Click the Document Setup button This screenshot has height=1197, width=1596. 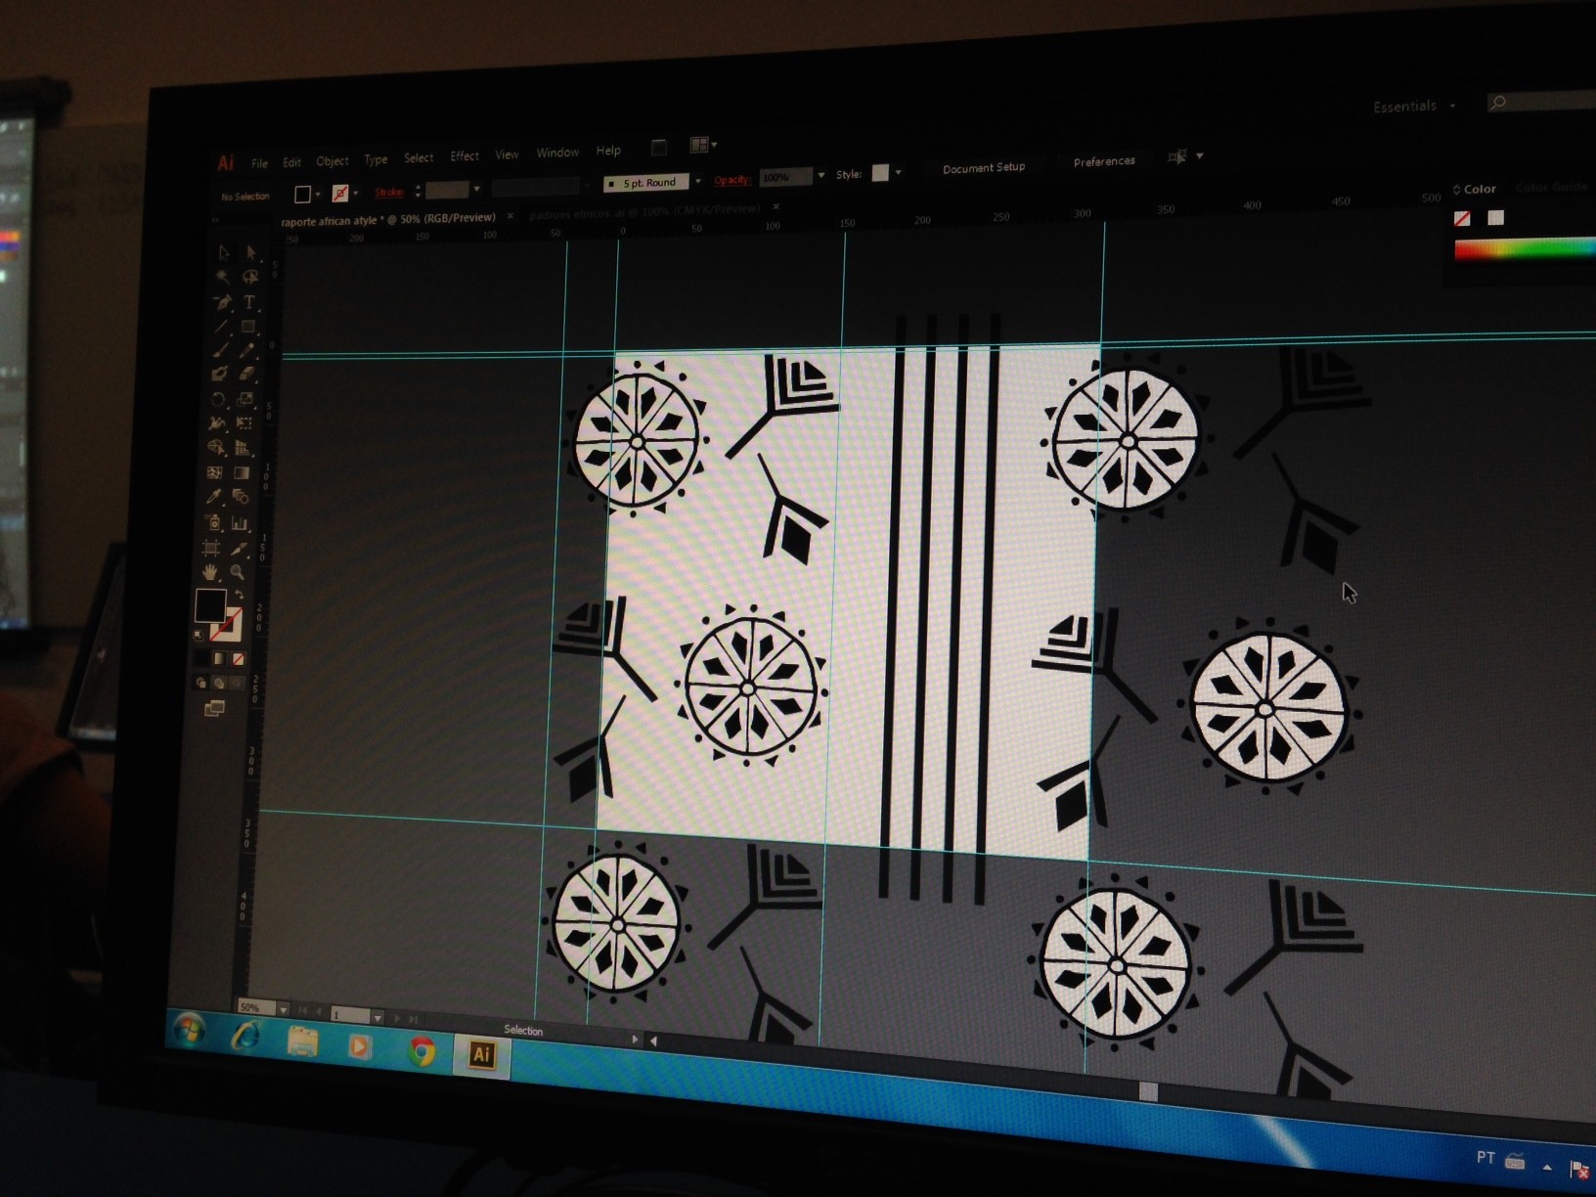click(x=983, y=168)
